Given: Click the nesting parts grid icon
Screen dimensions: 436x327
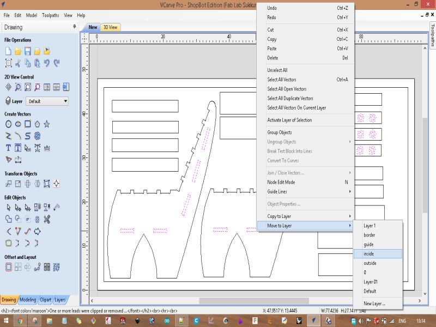Looking at the screenshot, I should tap(47, 267).
